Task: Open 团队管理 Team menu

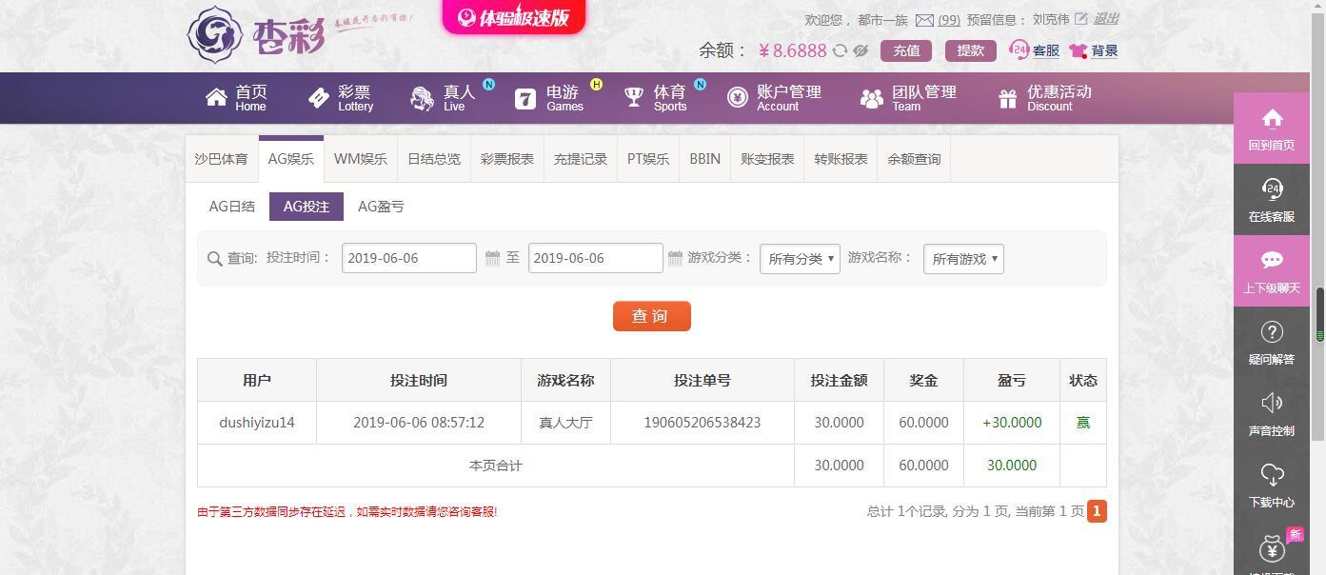Action: pyautogui.click(x=908, y=98)
